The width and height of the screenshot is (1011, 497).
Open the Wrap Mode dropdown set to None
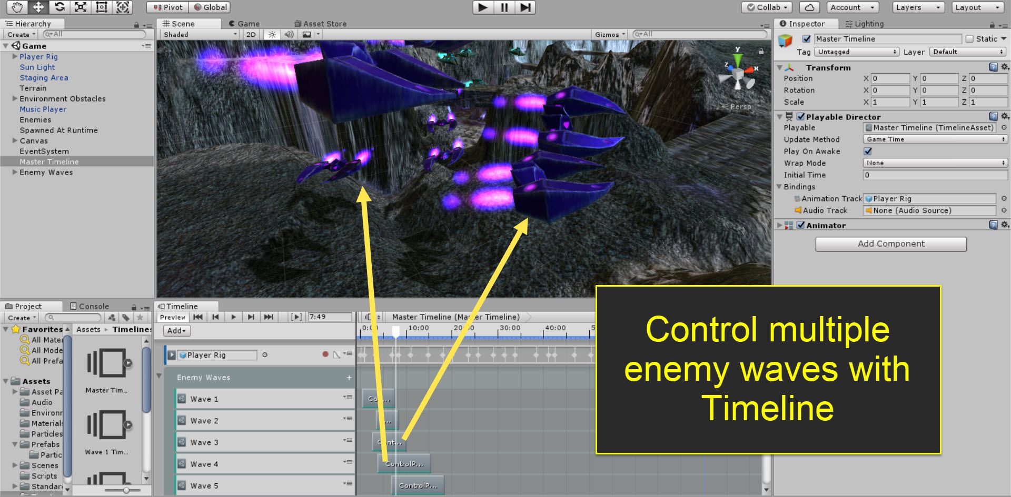pyautogui.click(x=935, y=163)
